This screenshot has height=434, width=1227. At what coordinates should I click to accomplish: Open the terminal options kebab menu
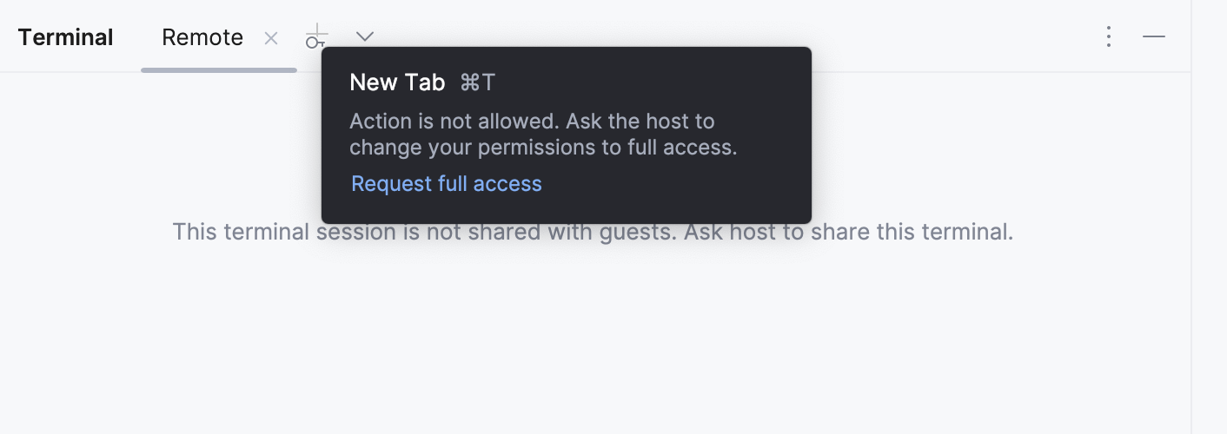[1108, 36]
